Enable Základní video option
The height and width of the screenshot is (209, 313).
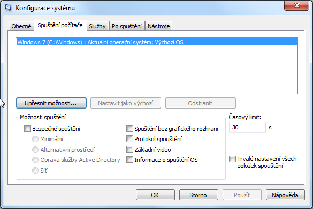click(129, 149)
